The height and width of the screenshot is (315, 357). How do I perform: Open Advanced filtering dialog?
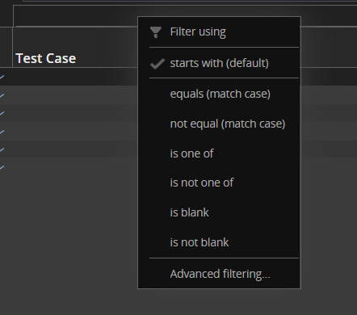[220, 274]
